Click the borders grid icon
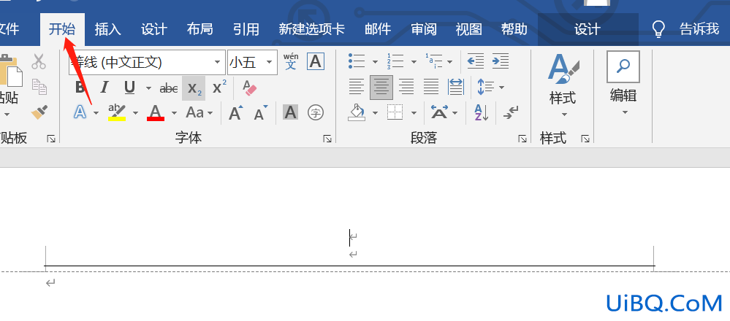Screen dimensions: 730x321 point(395,112)
